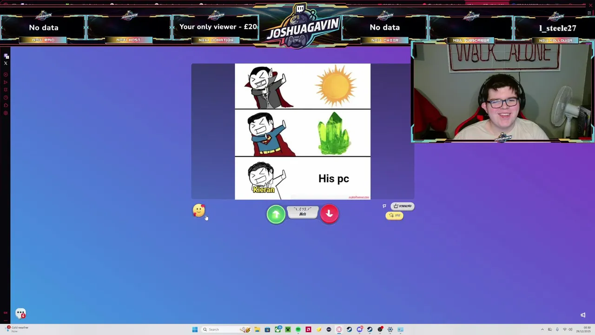This screenshot has height=335, width=595.
Task: Open sidebar settings gear icon
Action: (x=6, y=113)
